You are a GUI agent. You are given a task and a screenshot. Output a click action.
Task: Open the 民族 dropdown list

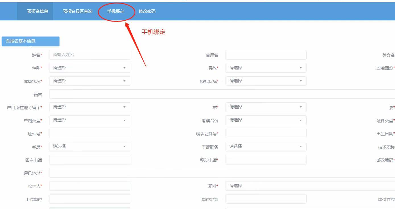(x=266, y=68)
